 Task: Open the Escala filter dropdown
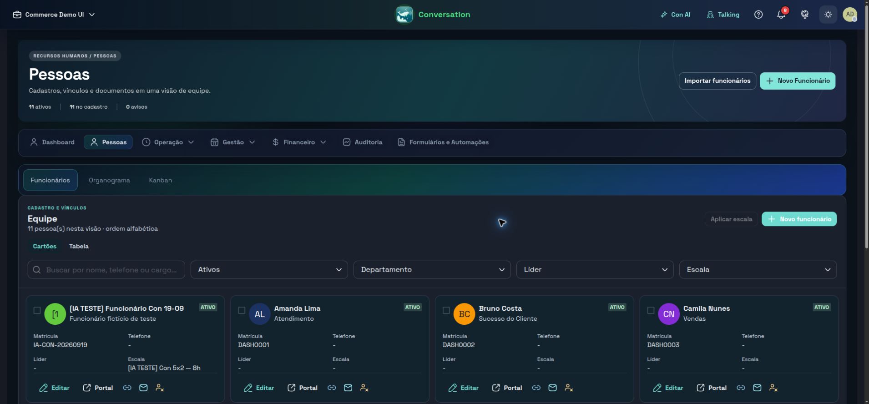758,269
